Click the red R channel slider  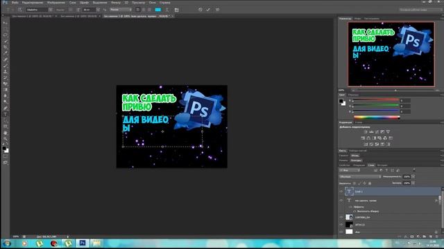pyautogui.click(x=375, y=100)
